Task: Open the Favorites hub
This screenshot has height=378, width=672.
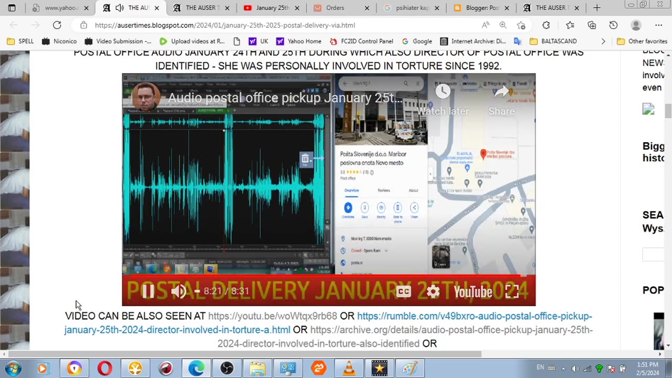Action: tap(570, 25)
